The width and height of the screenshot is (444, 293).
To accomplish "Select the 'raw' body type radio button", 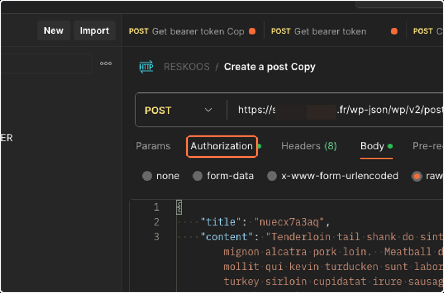I will [417, 176].
